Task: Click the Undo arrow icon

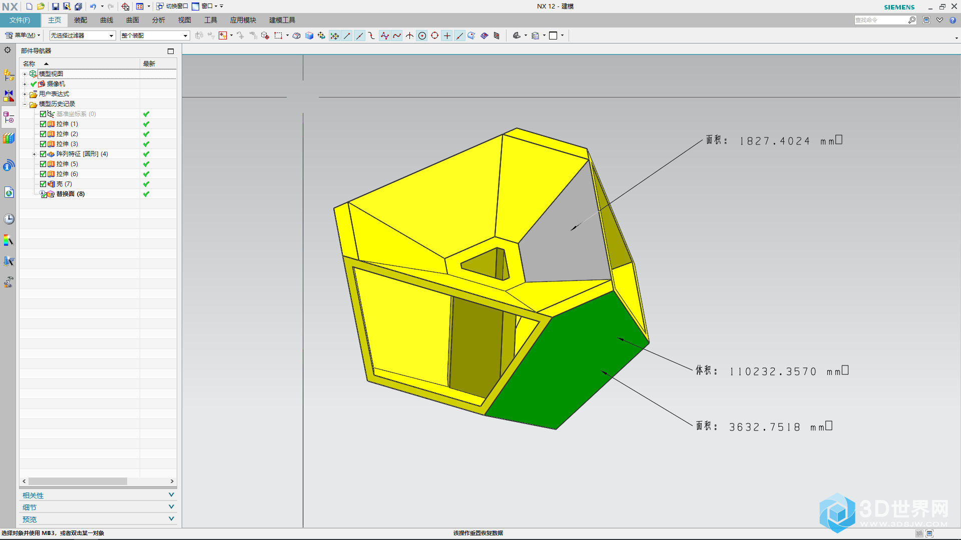Action: pos(93,6)
